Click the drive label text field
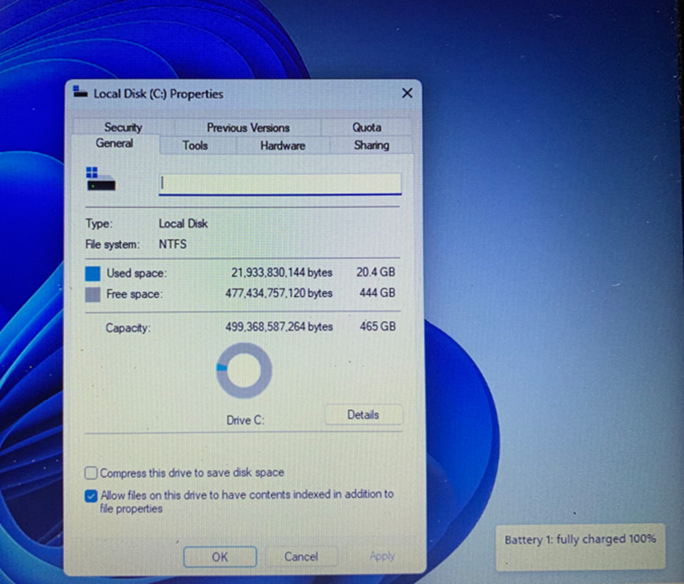684x584 pixels. [280, 184]
